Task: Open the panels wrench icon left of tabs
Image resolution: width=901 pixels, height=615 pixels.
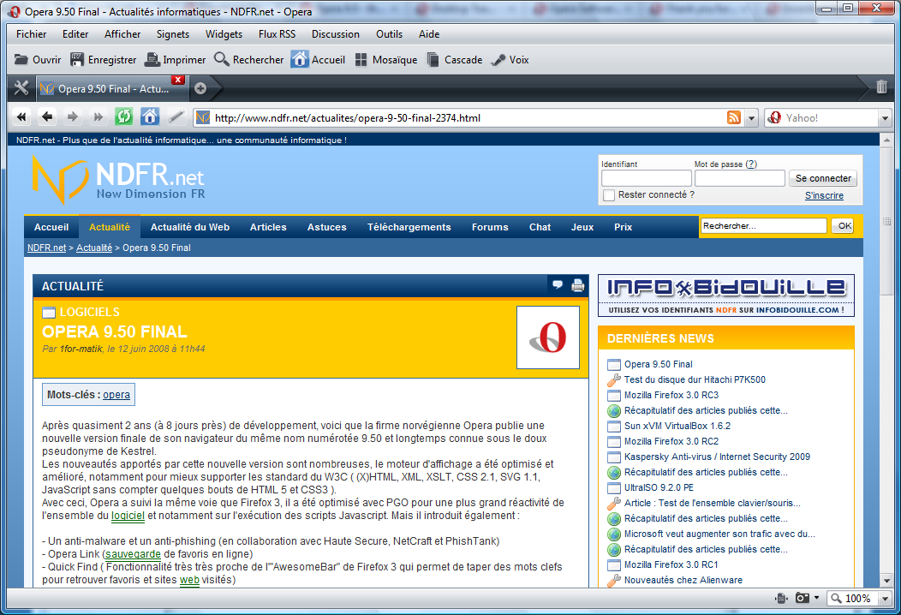Action: tap(21, 88)
